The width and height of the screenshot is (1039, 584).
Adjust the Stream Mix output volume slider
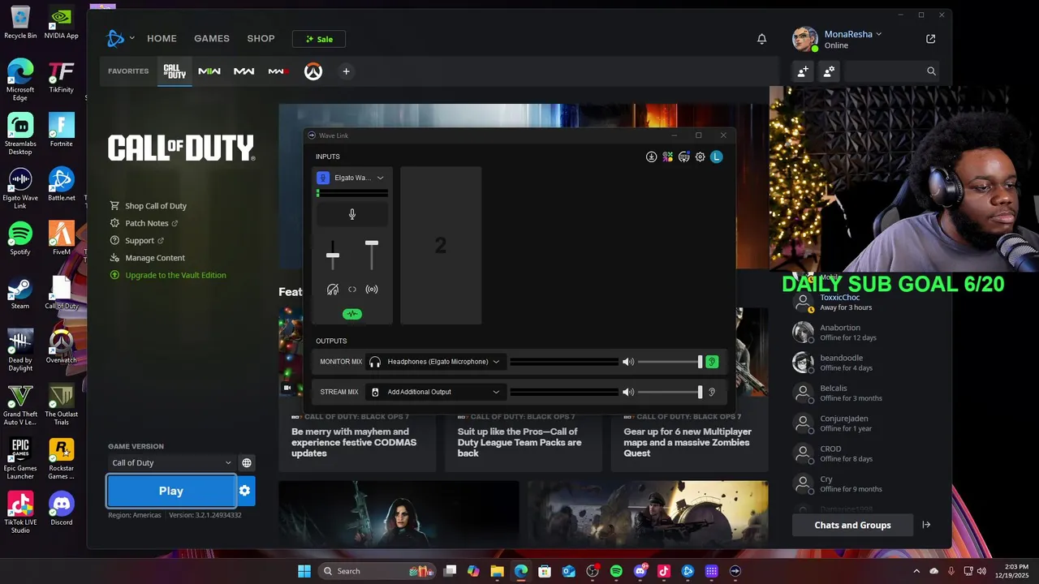pos(670,392)
